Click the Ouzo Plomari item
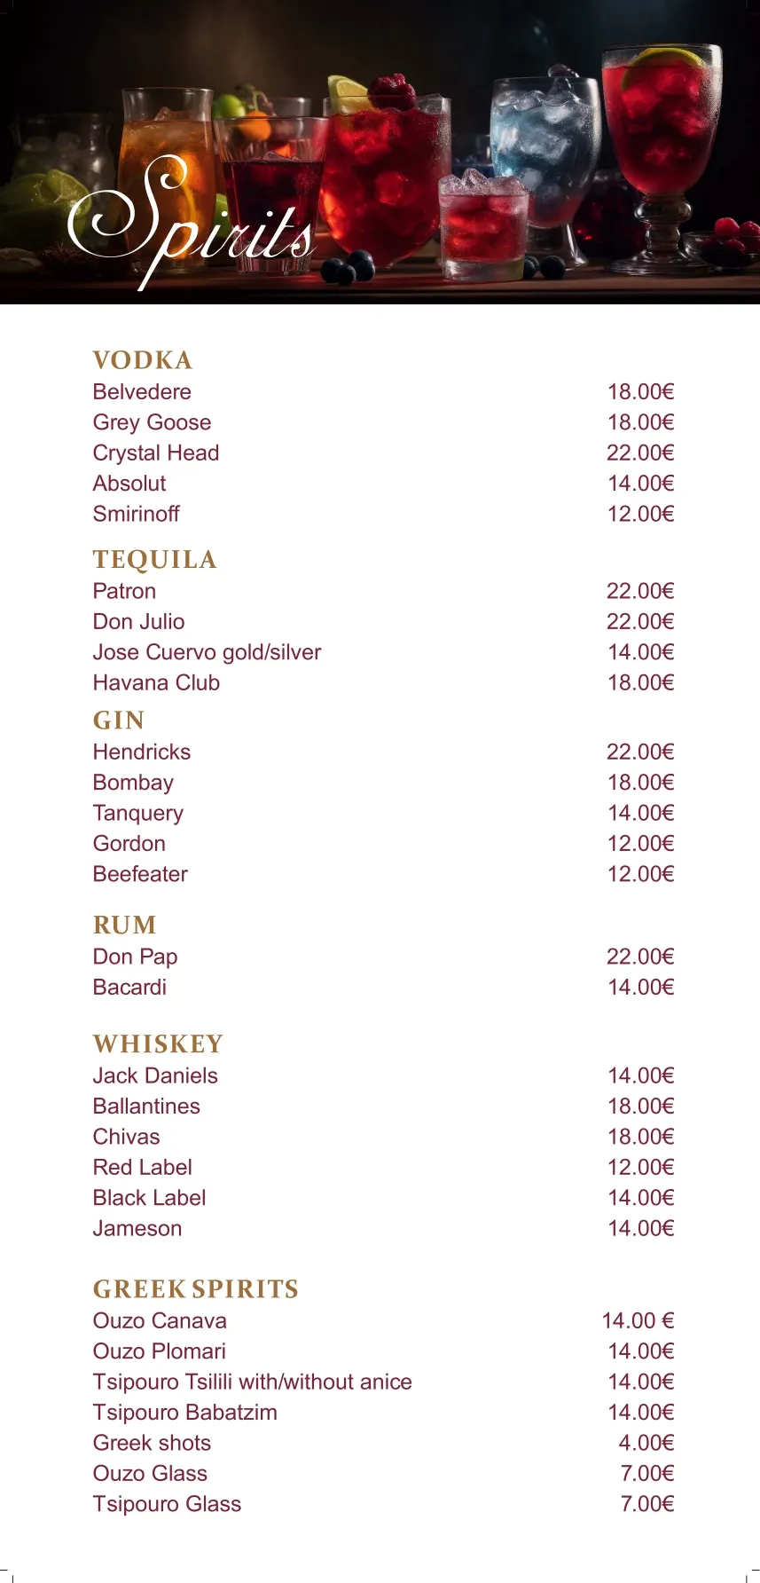Image resolution: width=760 pixels, height=1583 pixels. tap(160, 1351)
